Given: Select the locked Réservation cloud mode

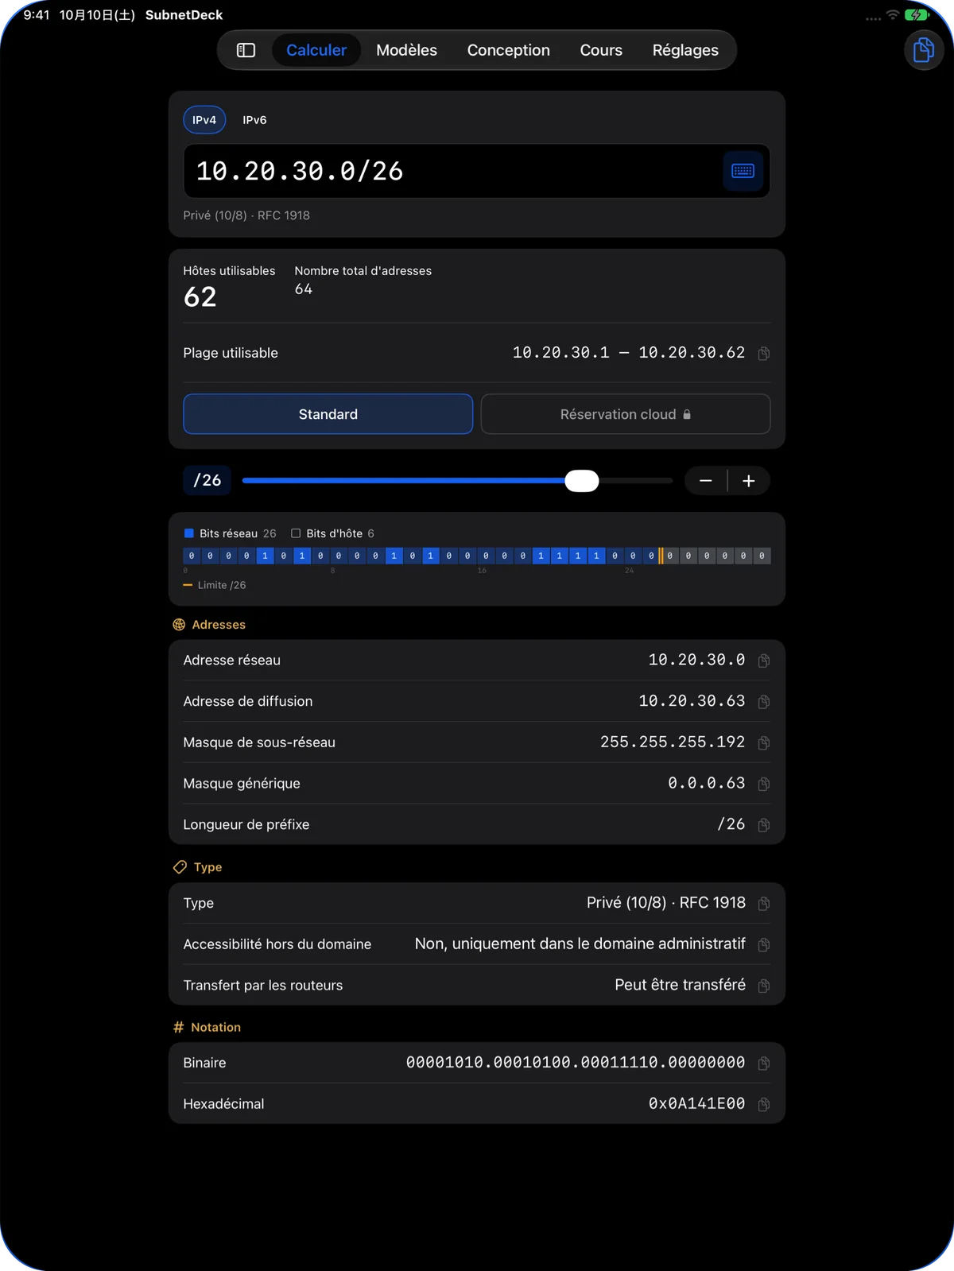Looking at the screenshot, I should coord(626,414).
